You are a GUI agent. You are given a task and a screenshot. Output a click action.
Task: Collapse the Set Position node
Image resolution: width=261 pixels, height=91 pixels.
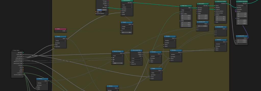point(198,4)
